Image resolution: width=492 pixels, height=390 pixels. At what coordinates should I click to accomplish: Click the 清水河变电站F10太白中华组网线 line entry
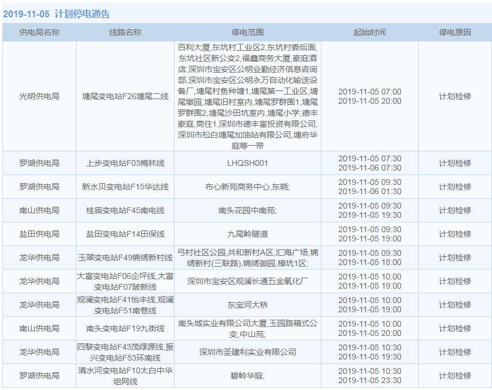coord(125,376)
